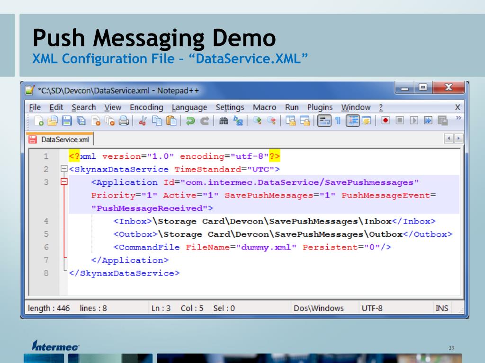485x363 pixels.
Task: Click the user-defined language dialog icon
Action: [367, 121]
